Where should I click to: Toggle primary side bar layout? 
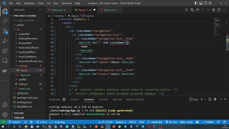[196, 3]
